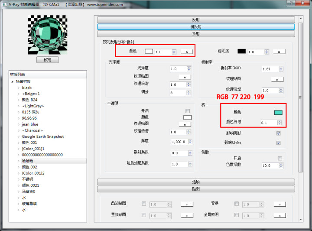Expand the Google Earth Snapshot node

[19, 137]
